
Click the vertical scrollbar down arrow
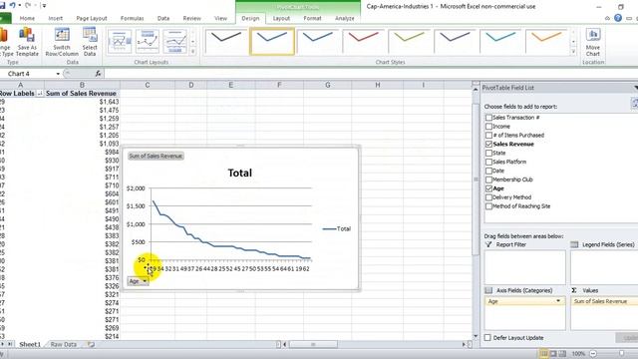tap(476, 337)
